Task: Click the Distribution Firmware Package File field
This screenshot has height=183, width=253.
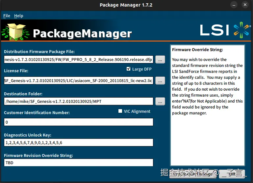Action: tap(79, 59)
